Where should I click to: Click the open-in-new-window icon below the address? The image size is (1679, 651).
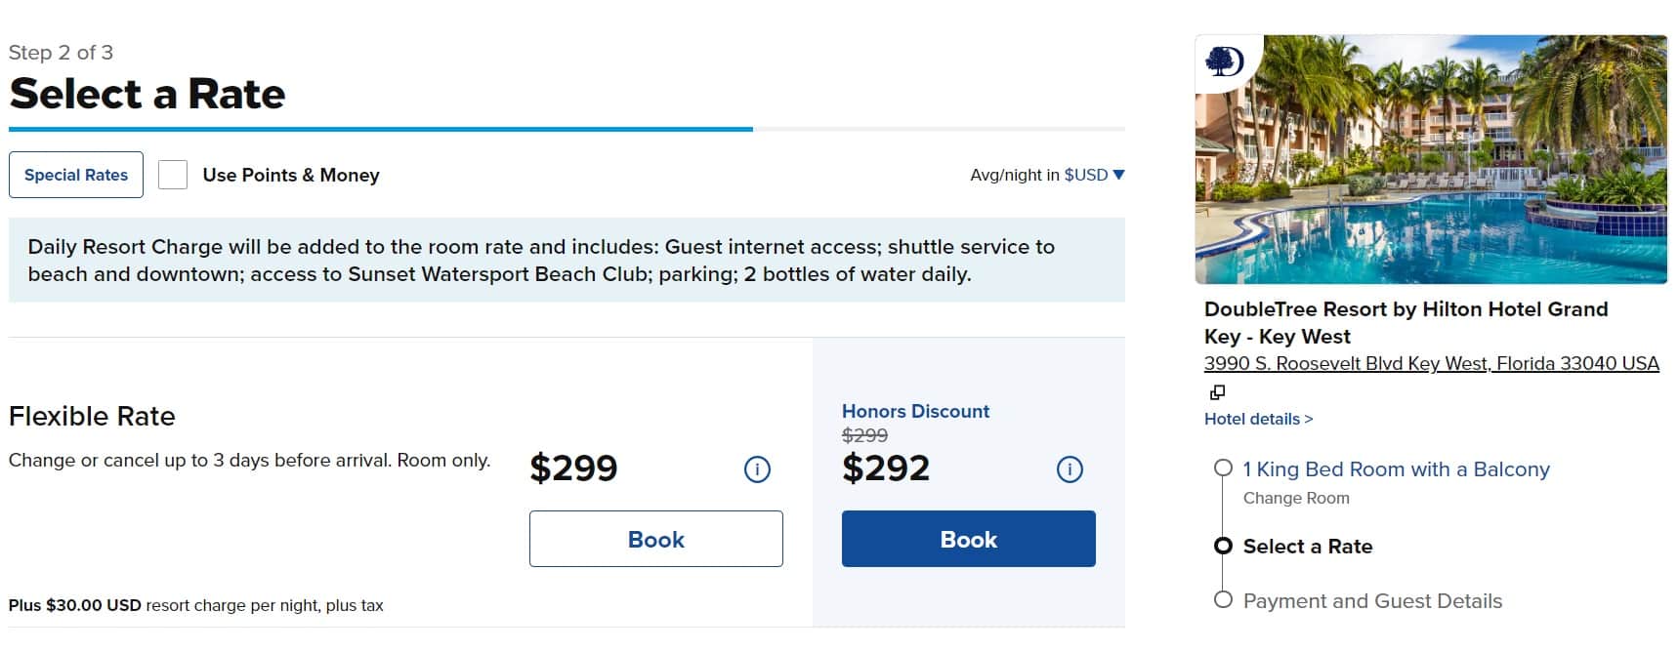pyautogui.click(x=1217, y=391)
